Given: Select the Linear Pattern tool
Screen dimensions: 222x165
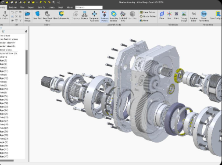Looking at the screenshot, I should [x=147, y=12].
